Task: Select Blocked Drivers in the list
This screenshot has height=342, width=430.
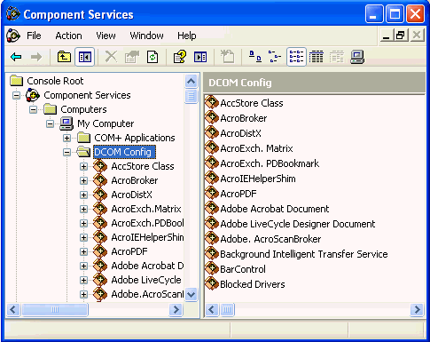Action: [253, 284]
